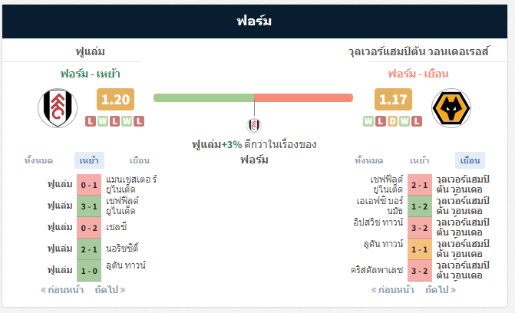Select Wolves' ทั้งหมด (all) filter tab
515x313 pixels.
pyautogui.click(x=369, y=160)
